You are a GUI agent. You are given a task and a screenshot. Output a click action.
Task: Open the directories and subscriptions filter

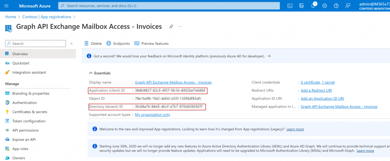pos(301,6)
